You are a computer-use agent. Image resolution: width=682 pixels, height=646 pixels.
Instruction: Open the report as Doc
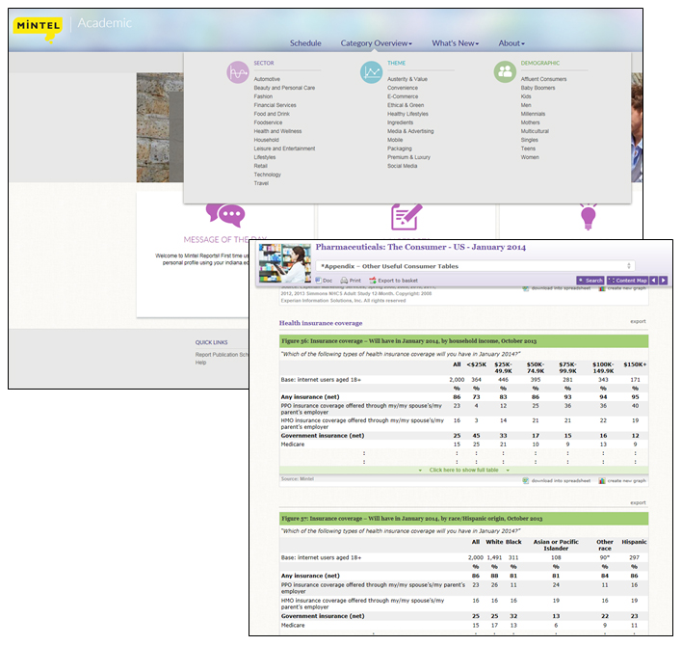click(324, 281)
